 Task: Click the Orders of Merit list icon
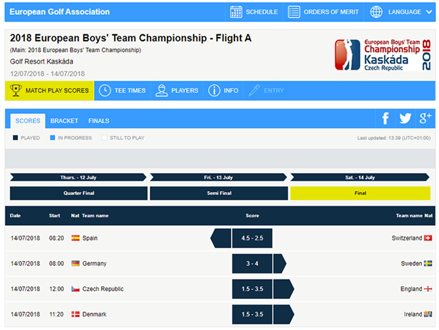click(x=294, y=12)
